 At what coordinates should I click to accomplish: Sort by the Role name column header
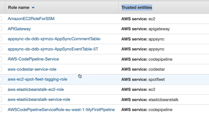click(19, 8)
